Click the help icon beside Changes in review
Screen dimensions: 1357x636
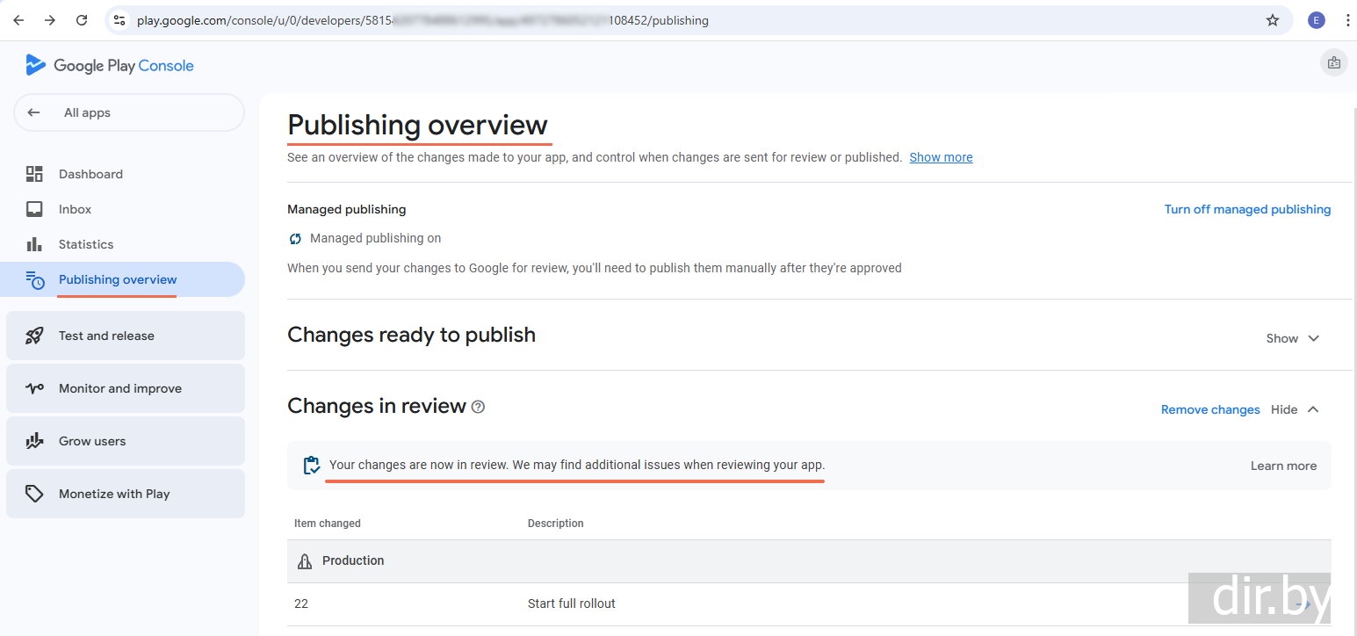pos(478,407)
